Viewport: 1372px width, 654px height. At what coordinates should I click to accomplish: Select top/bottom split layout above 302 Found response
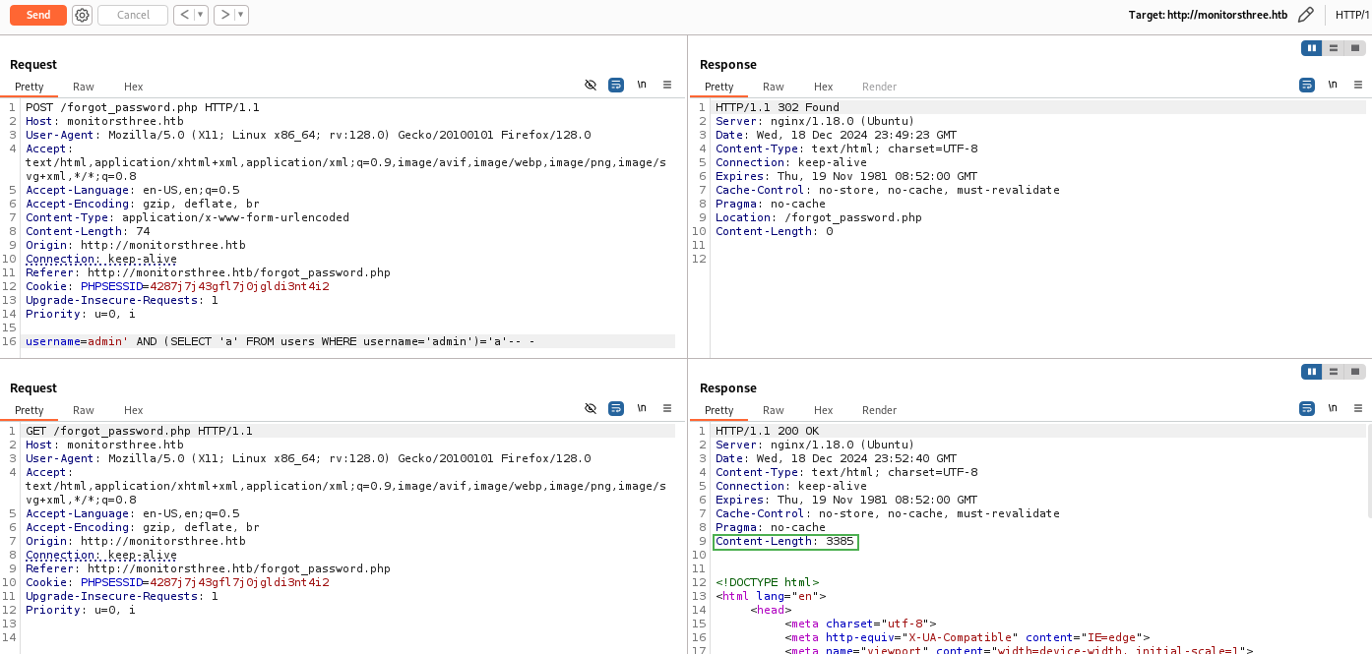(x=1333, y=48)
